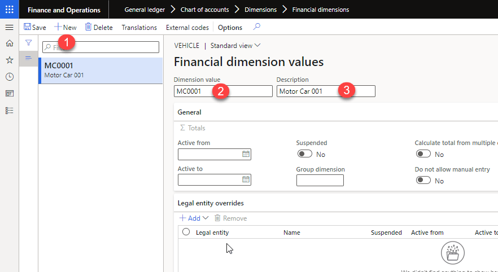
Task: Open the Active from calendar picker
Action: pos(246,154)
